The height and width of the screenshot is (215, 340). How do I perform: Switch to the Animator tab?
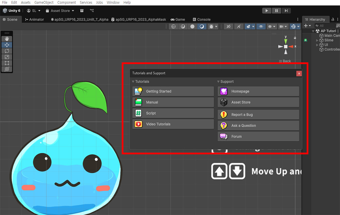(34, 19)
